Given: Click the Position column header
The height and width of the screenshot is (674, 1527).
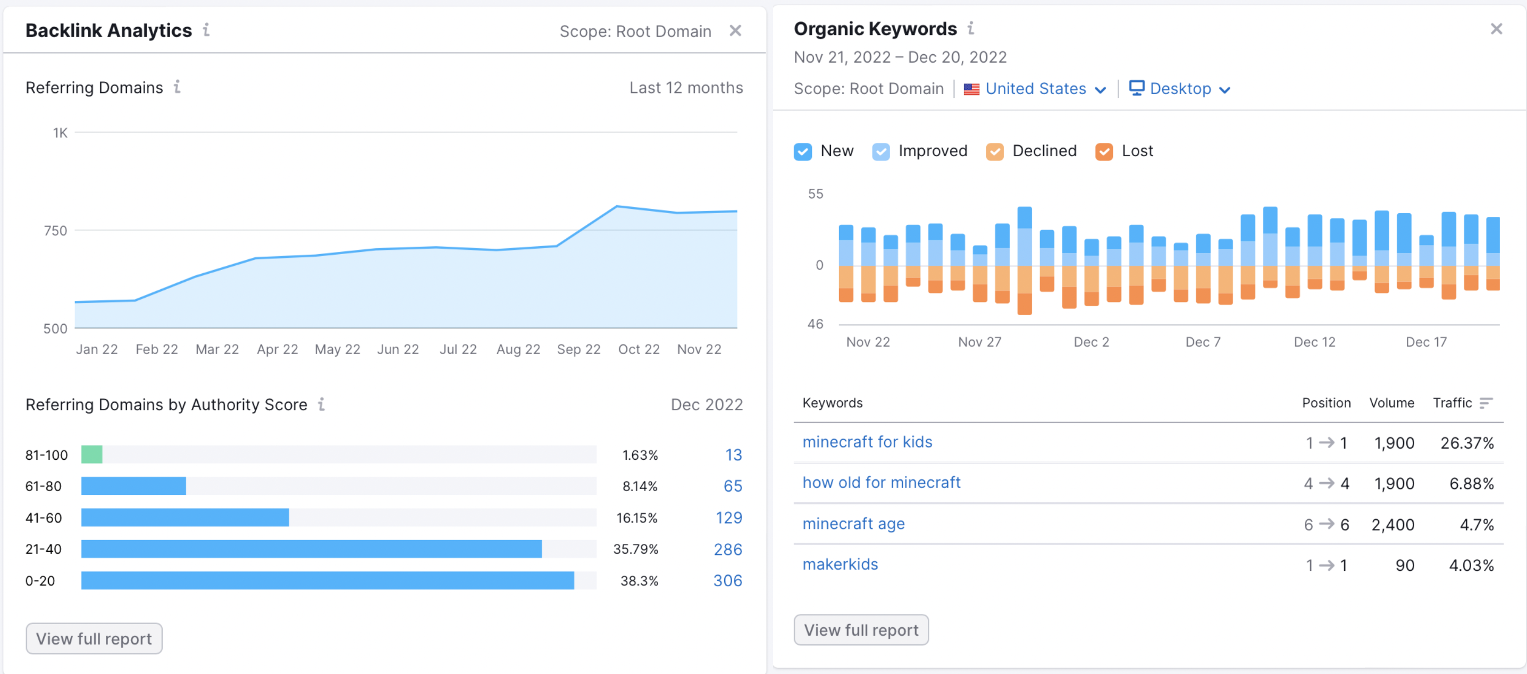Looking at the screenshot, I should (1326, 403).
